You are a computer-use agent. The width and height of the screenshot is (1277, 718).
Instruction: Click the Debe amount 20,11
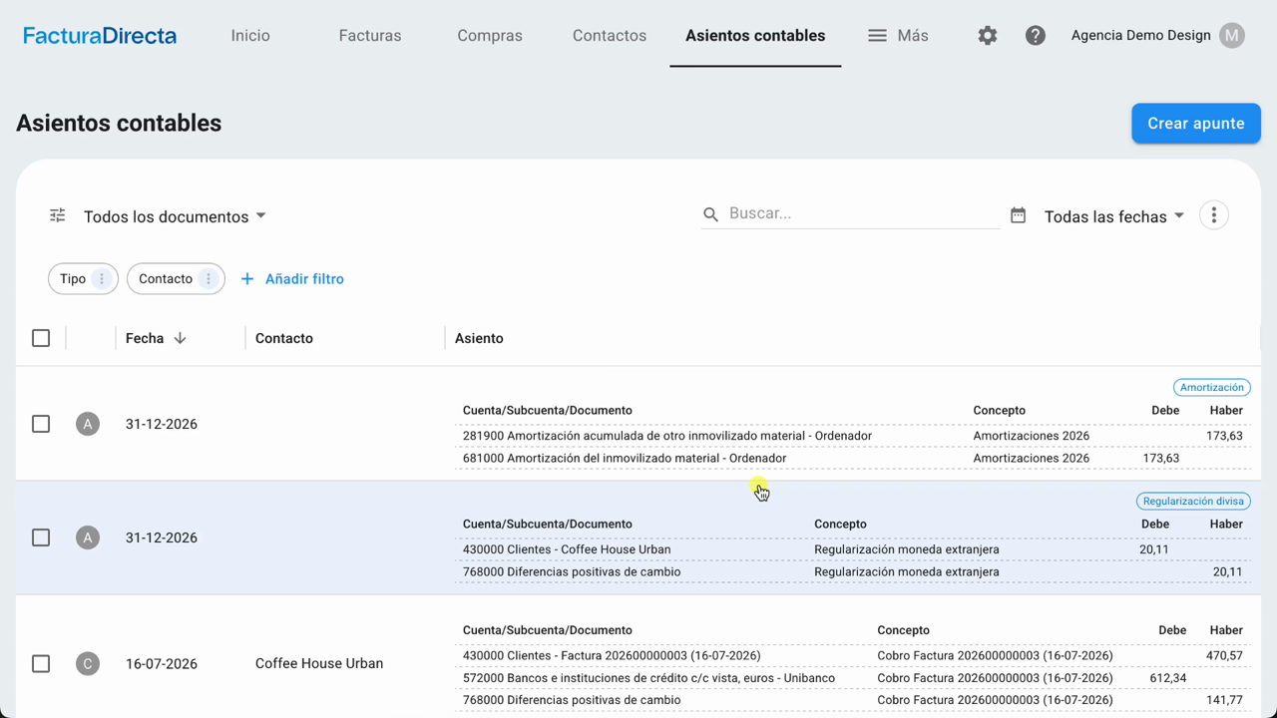click(1154, 549)
